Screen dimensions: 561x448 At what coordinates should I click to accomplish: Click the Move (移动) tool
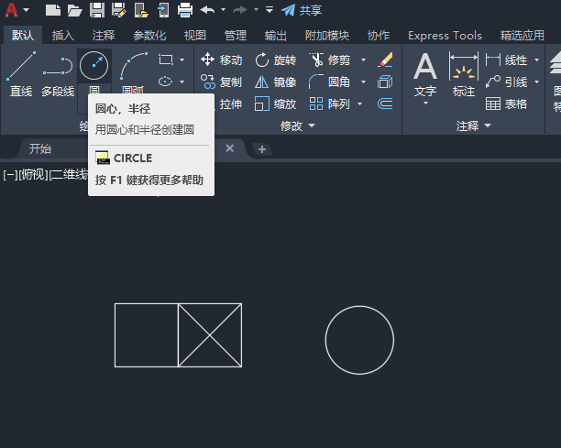(x=221, y=60)
